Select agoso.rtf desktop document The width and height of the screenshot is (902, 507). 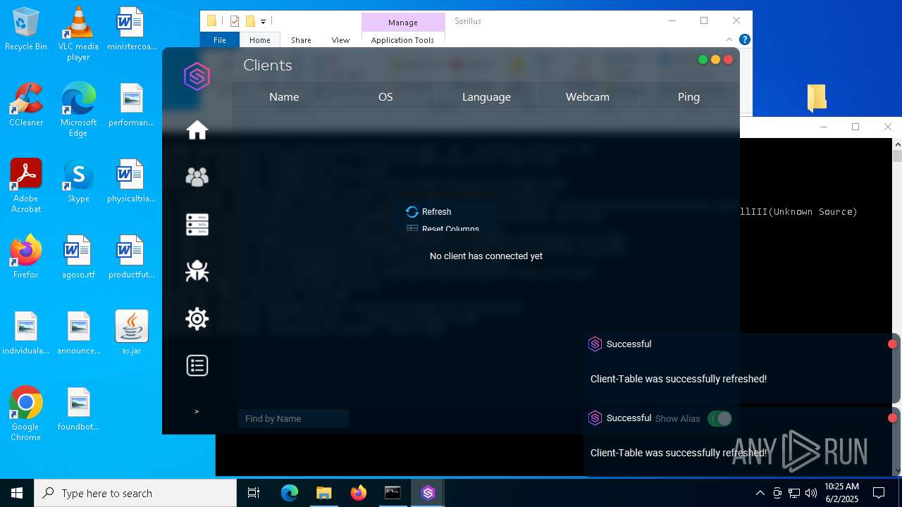(x=78, y=257)
